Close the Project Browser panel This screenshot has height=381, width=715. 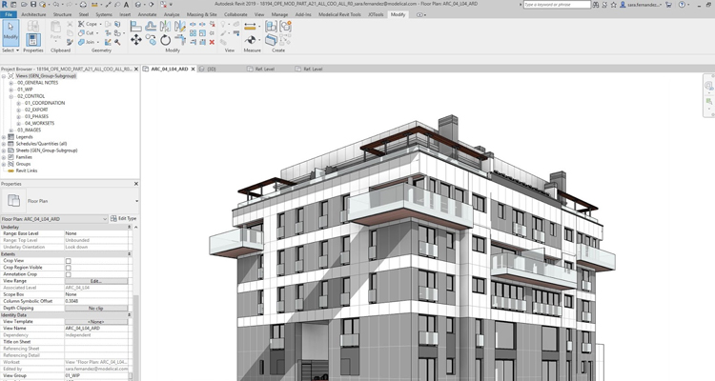pos(136,69)
